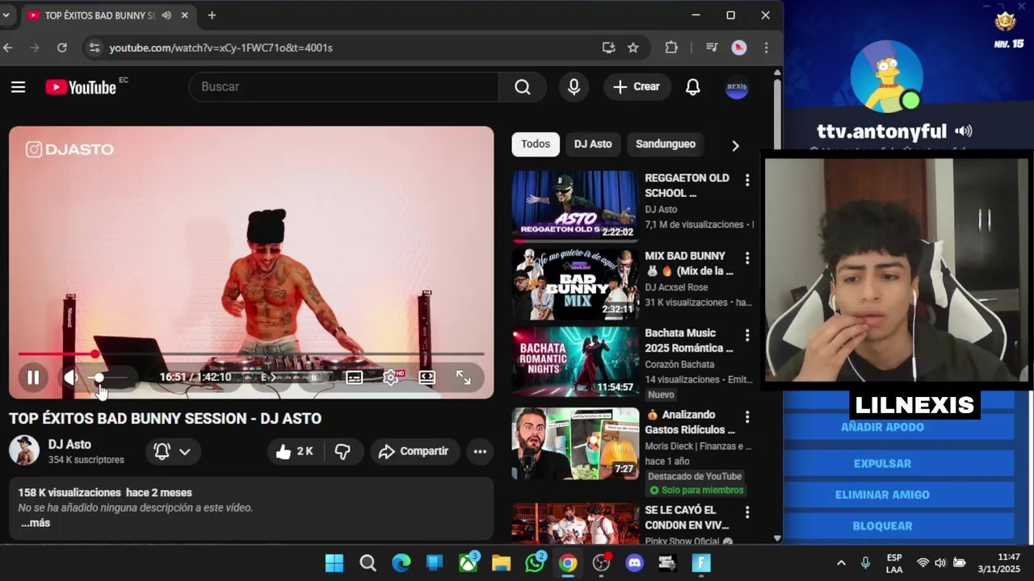The image size is (1034, 581).
Task: Open options for MIX BAD BUNNY video
Action: point(746,258)
